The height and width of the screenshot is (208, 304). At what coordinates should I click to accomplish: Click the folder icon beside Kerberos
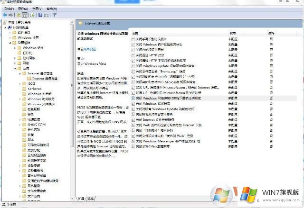tap(24, 89)
